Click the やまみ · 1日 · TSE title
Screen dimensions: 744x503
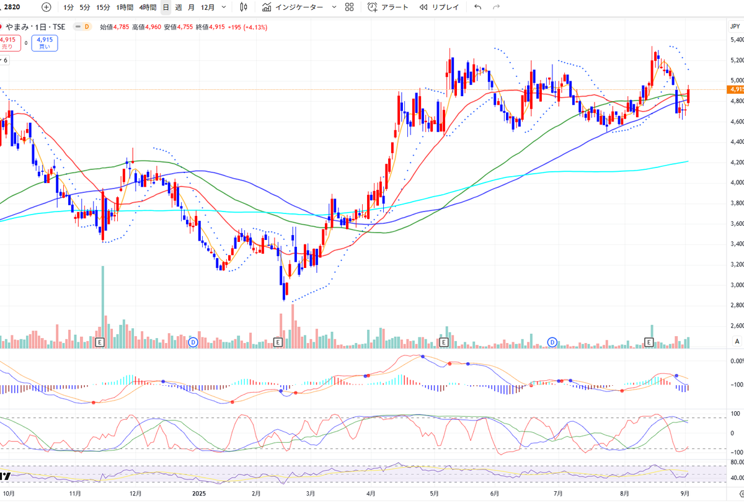coord(36,27)
